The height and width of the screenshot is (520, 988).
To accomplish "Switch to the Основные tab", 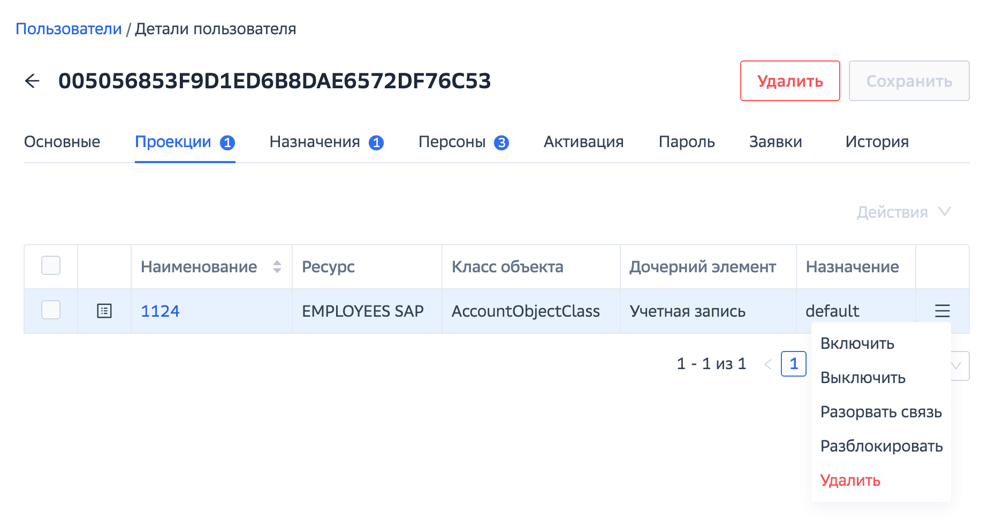I will 62,142.
